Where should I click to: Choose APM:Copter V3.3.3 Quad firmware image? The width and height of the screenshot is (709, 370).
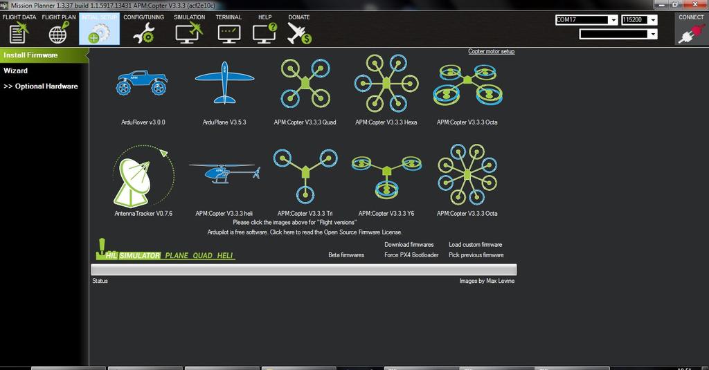pyautogui.click(x=305, y=83)
